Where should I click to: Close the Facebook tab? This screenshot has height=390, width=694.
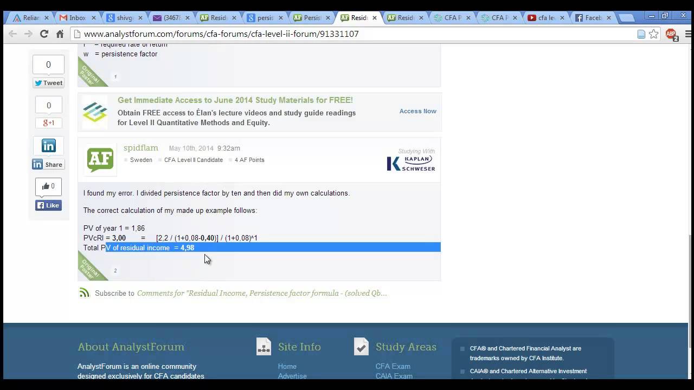608,18
